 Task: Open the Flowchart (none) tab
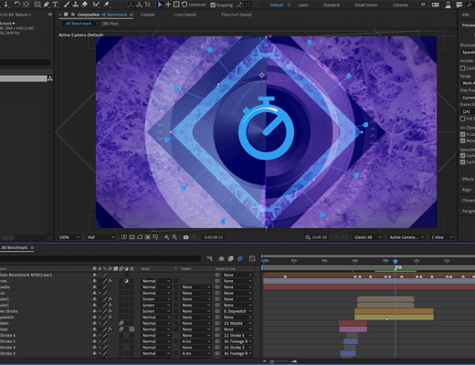tap(237, 15)
